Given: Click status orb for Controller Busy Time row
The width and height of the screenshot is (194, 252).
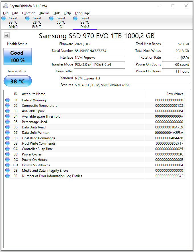Looking at the screenshot, I should (7, 149).
